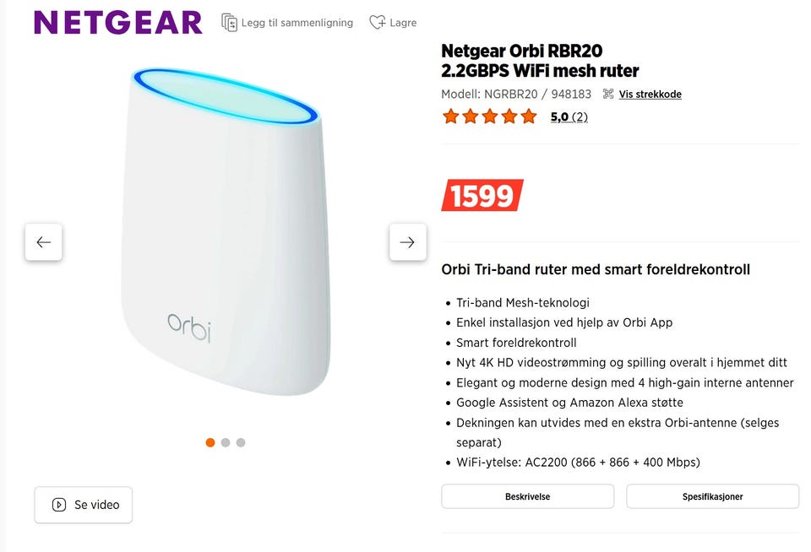Image resolution: width=811 pixels, height=552 pixels.
Task: Click the NETGEAR brand logo
Action: tap(118, 23)
